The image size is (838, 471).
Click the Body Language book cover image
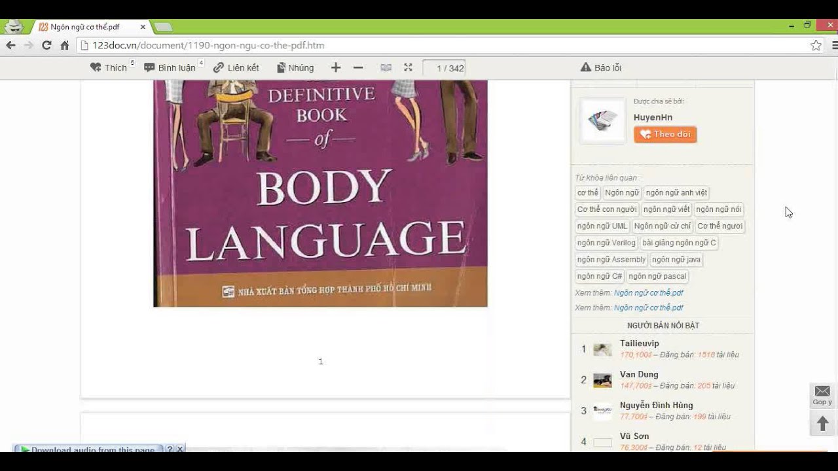click(x=320, y=194)
